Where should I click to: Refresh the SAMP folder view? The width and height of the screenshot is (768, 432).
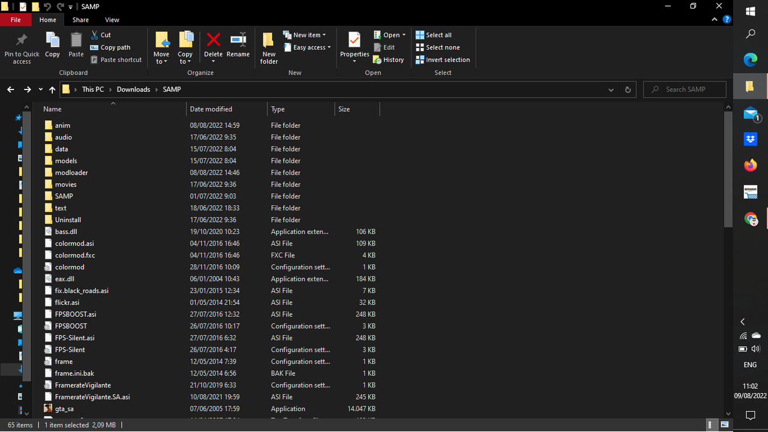tap(628, 89)
